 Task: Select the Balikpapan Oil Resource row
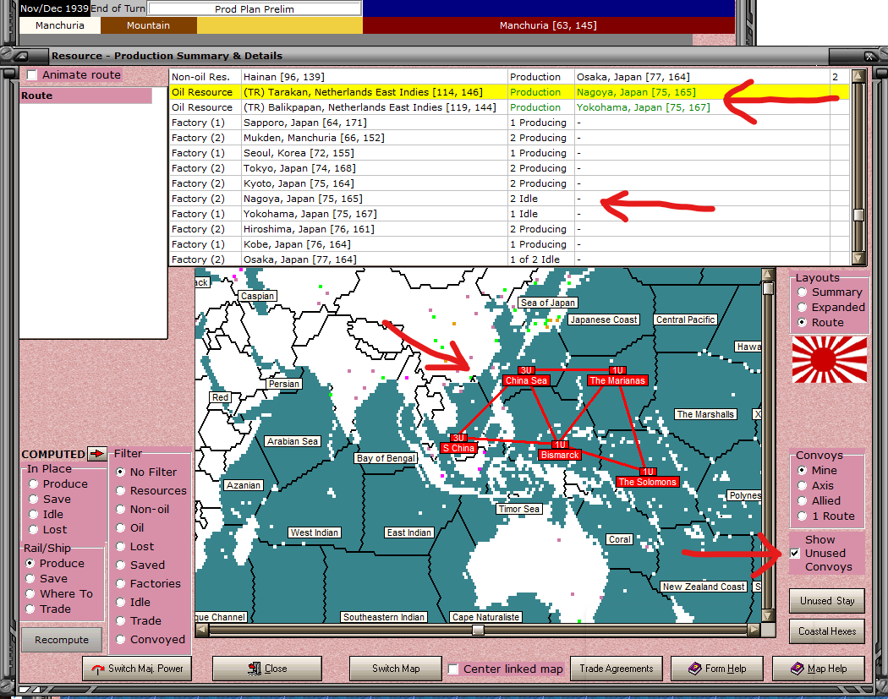click(509, 107)
